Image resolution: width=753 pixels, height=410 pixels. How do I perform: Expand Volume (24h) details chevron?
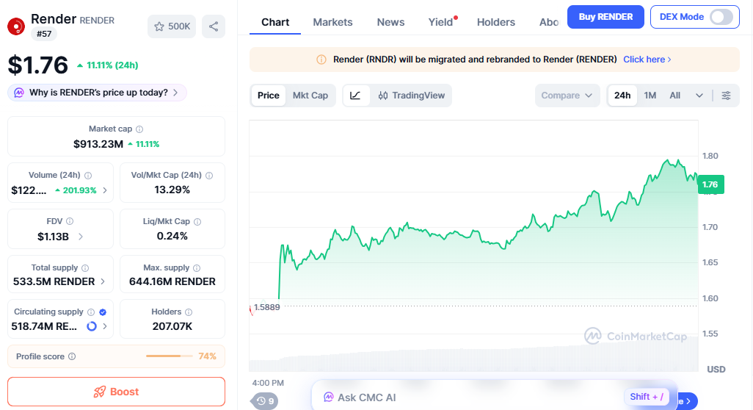click(105, 190)
